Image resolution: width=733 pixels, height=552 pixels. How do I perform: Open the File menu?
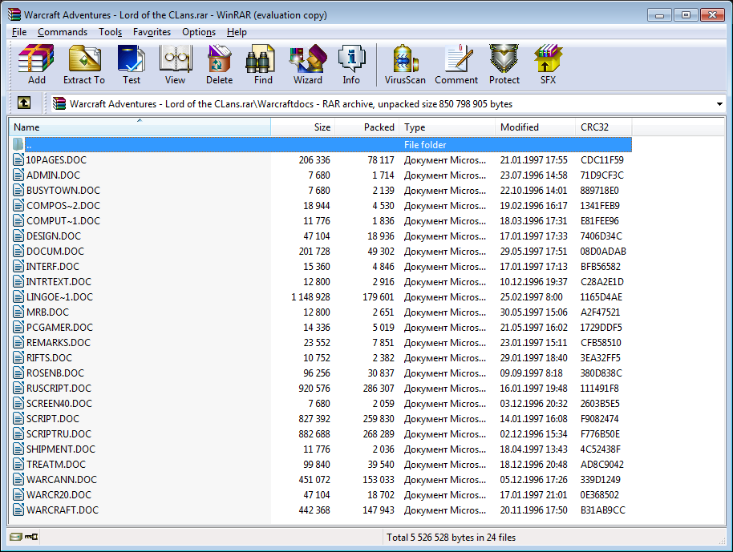point(19,32)
